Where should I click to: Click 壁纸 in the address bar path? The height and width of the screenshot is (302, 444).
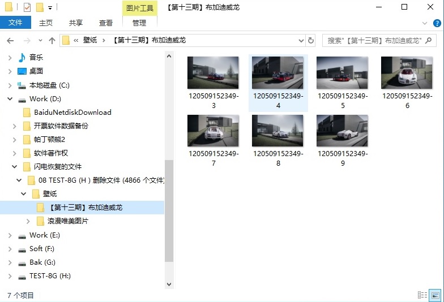coord(90,40)
